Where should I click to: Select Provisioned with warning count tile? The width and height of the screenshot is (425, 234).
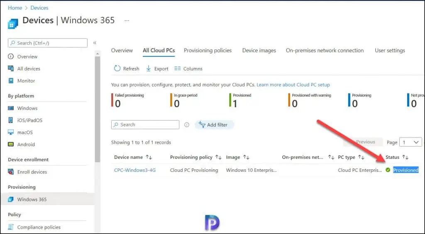coord(310,100)
